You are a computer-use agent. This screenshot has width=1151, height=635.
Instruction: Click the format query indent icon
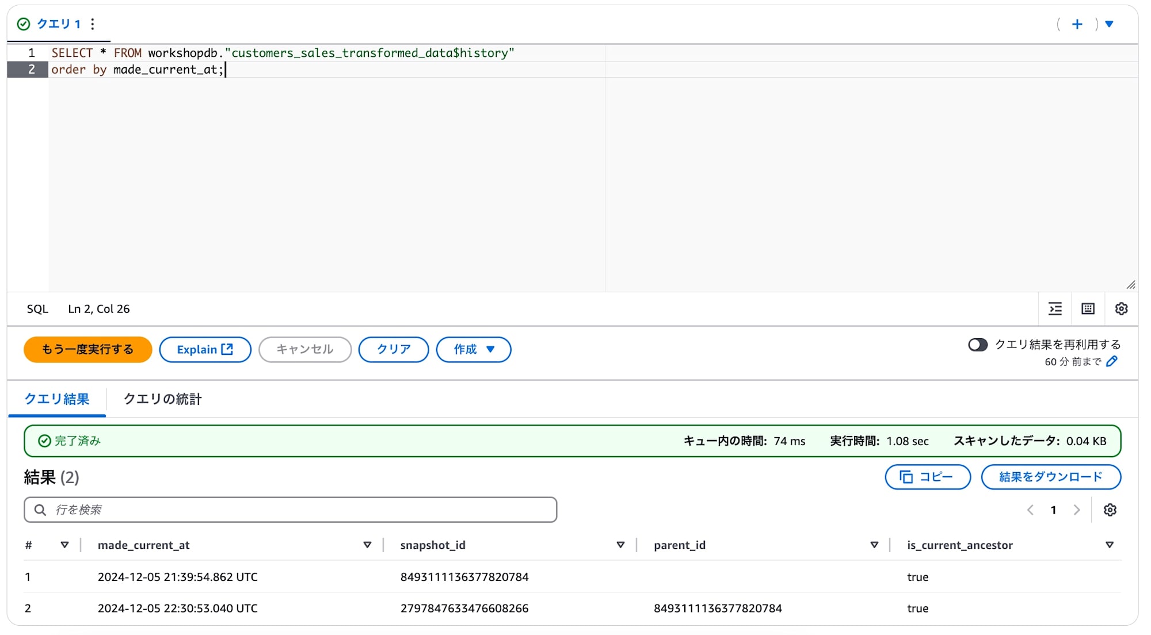(1055, 309)
